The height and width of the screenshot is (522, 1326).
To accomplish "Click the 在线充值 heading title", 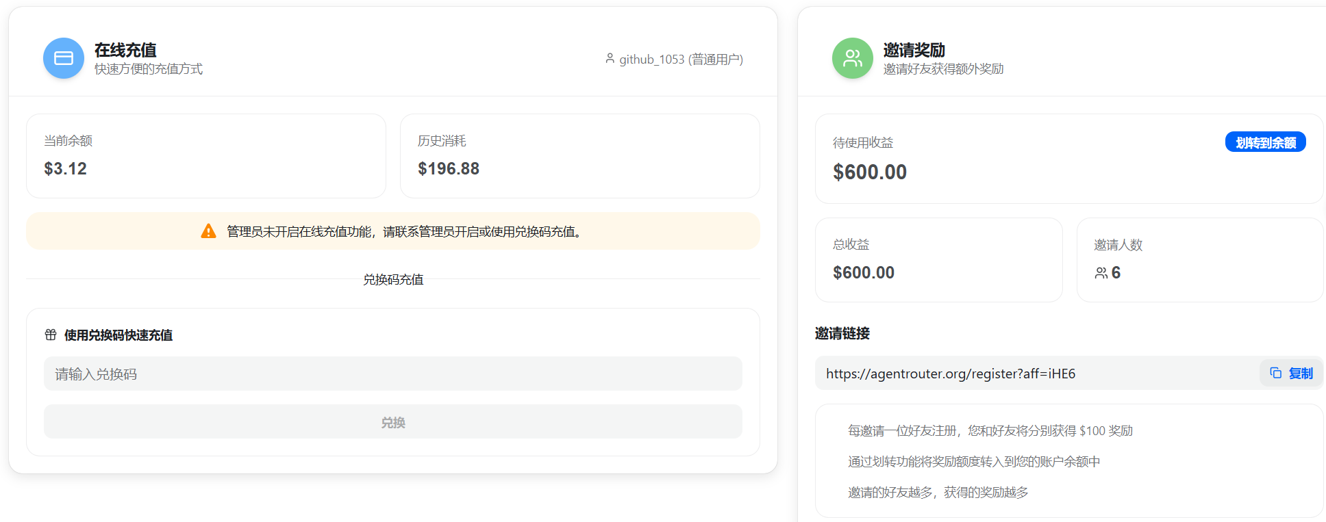I will coord(125,50).
